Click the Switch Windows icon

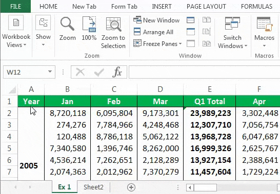pyautogui.click(x=232, y=23)
